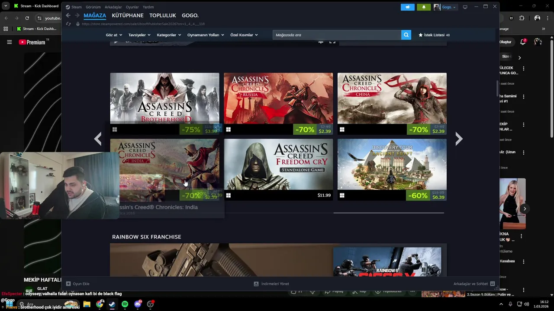The height and width of the screenshot is (311, 554).
Task: Expand the Göz at dropdown
Action: click(114, 35)
